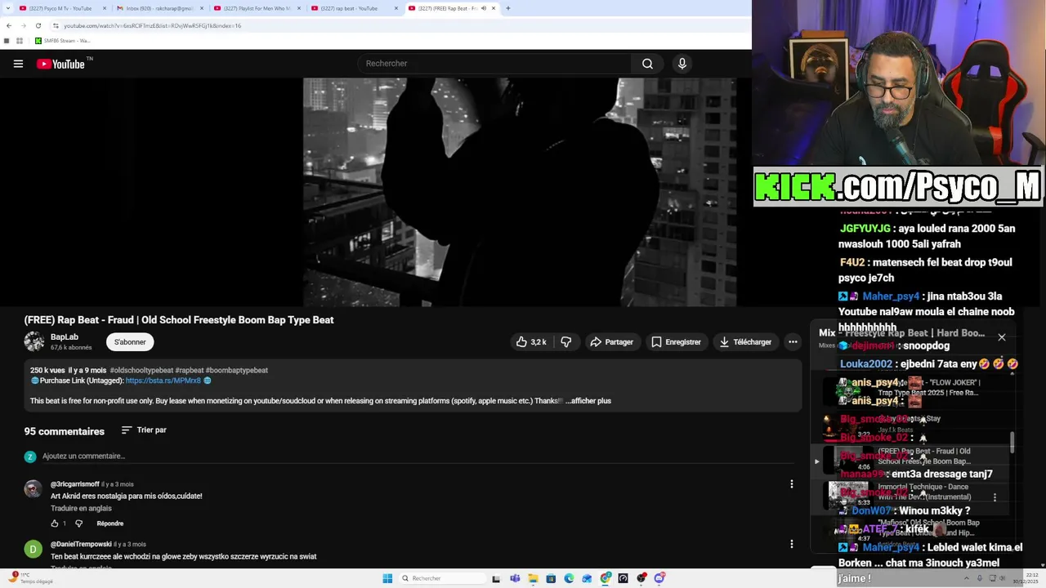Reply to @3ricgarrismoff with Répondre
The image size is (1046, 588).
(110, 523)
